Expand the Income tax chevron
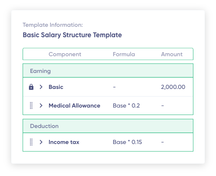The image size is (216, 176). pyautogui.click(x=41, y=142)
